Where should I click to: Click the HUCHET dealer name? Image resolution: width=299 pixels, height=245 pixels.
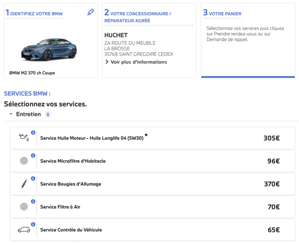tap(116, 35)
